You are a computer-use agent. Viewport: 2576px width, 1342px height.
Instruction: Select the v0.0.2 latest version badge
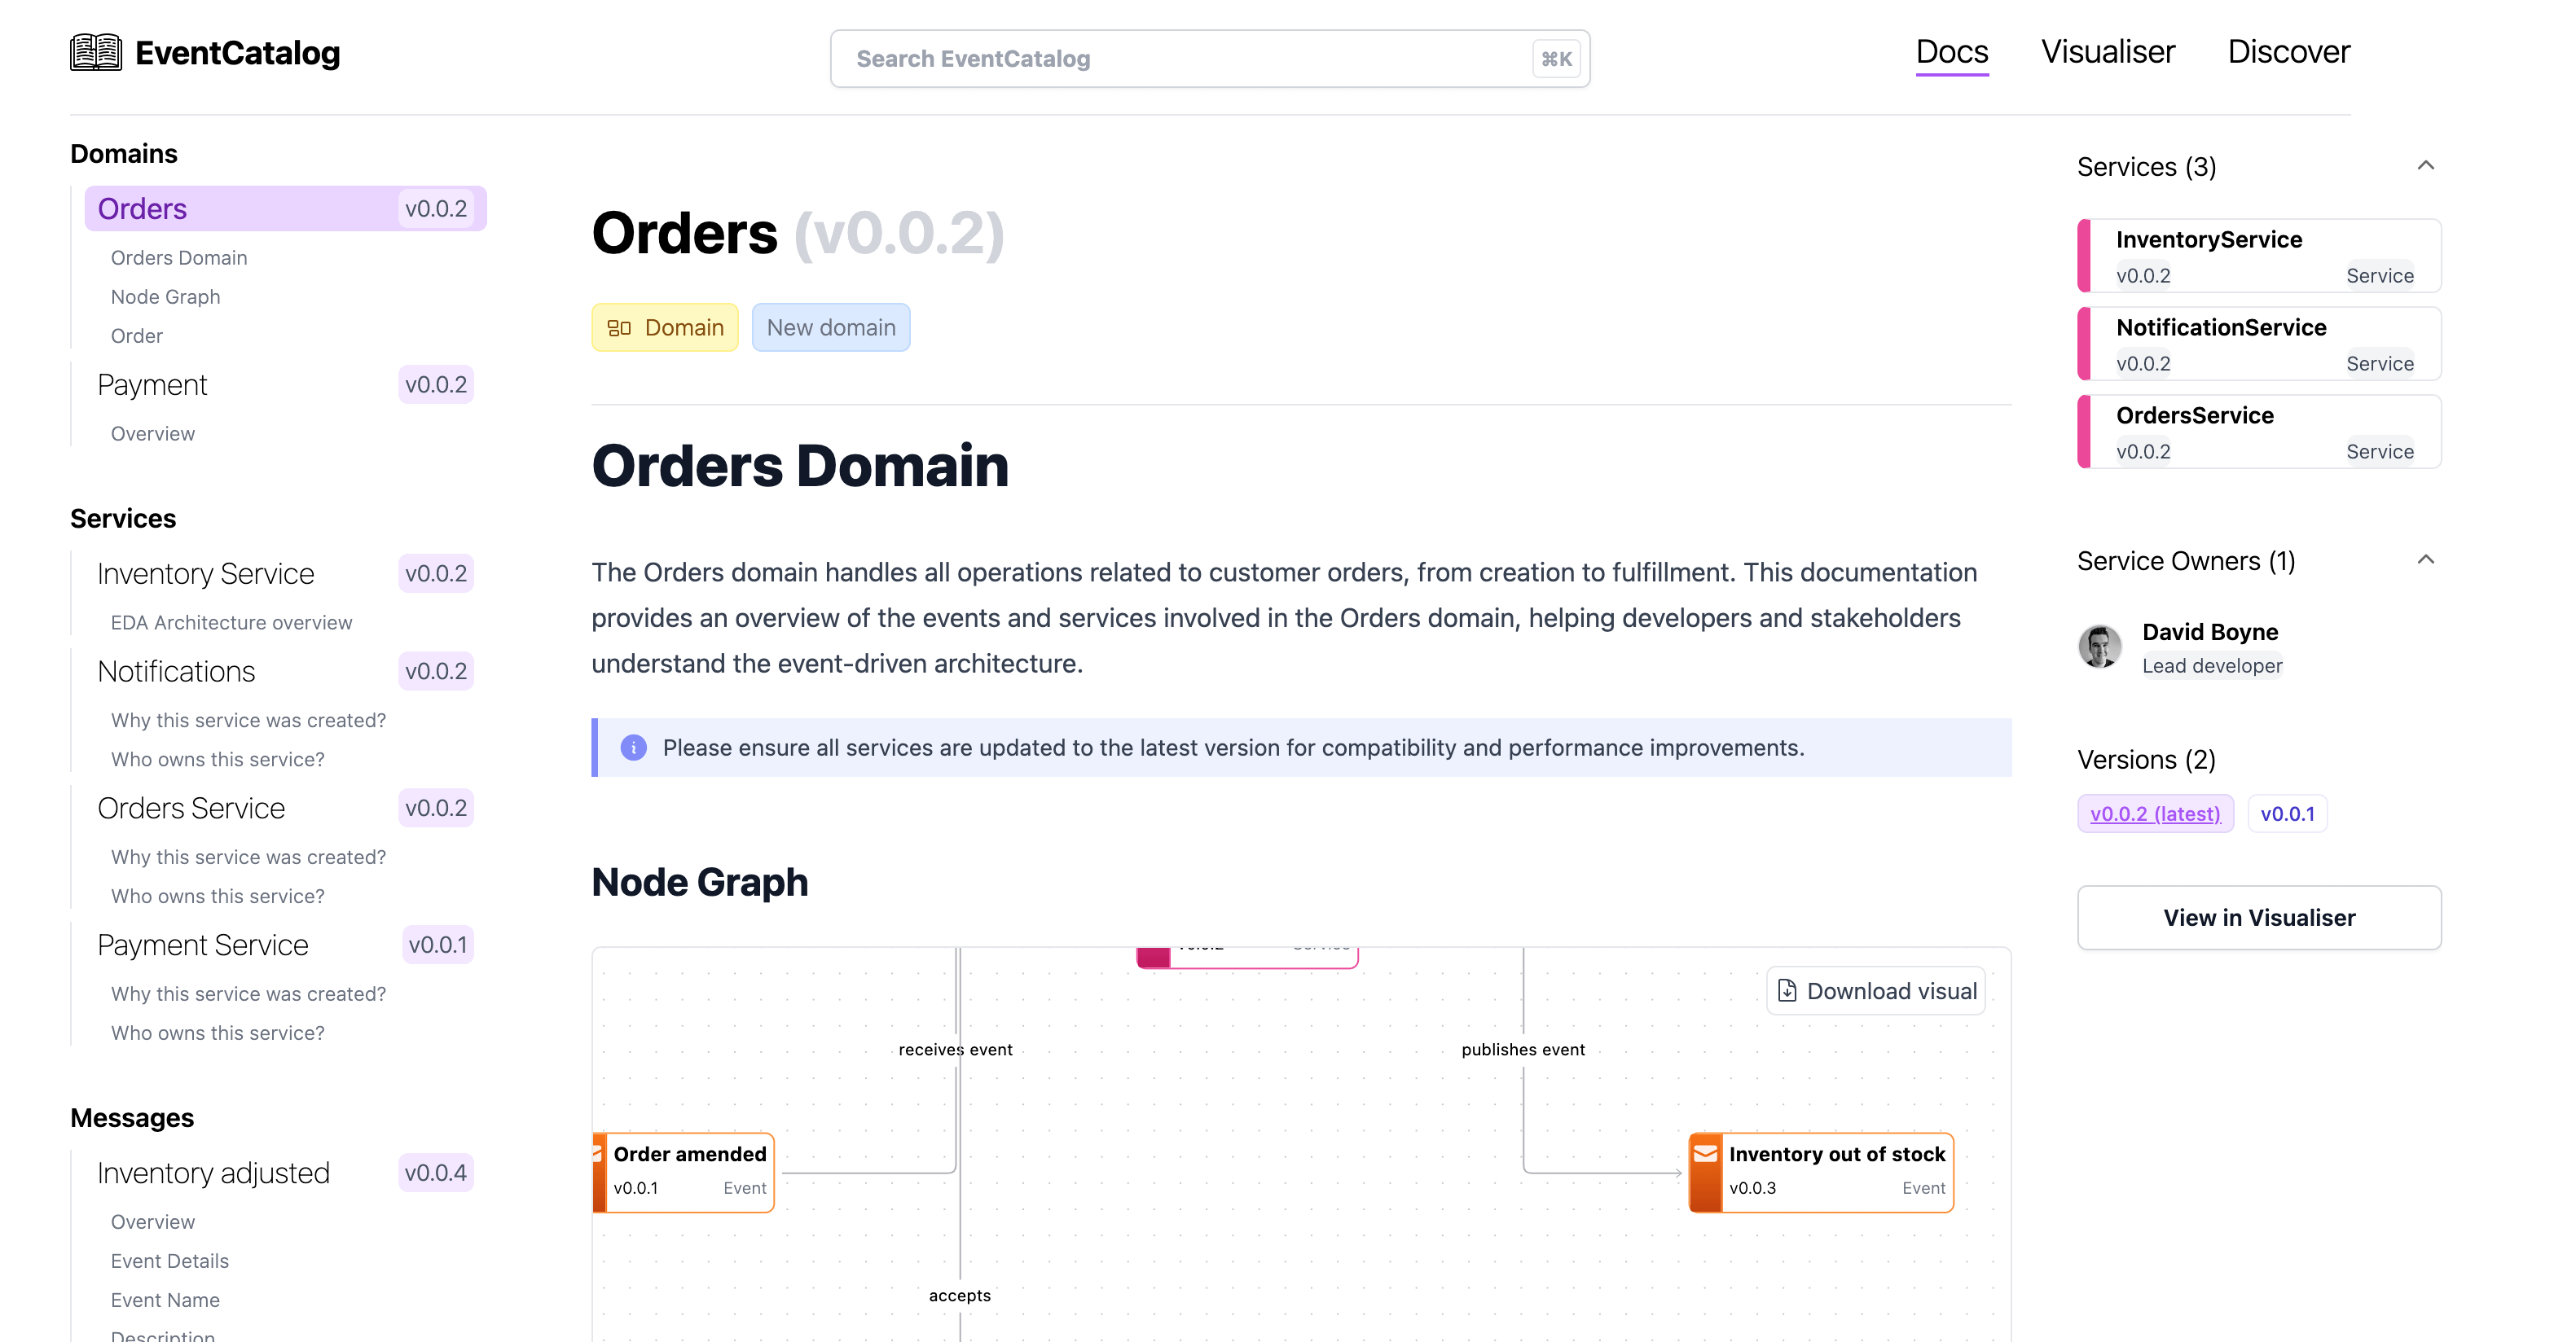tap(2155, 813)
